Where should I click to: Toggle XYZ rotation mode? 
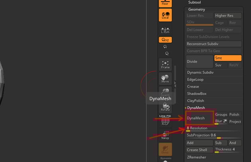pos(165,40)
